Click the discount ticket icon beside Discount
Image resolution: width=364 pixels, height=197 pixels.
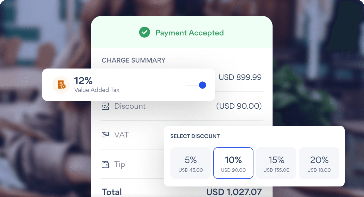pos(105,106)
